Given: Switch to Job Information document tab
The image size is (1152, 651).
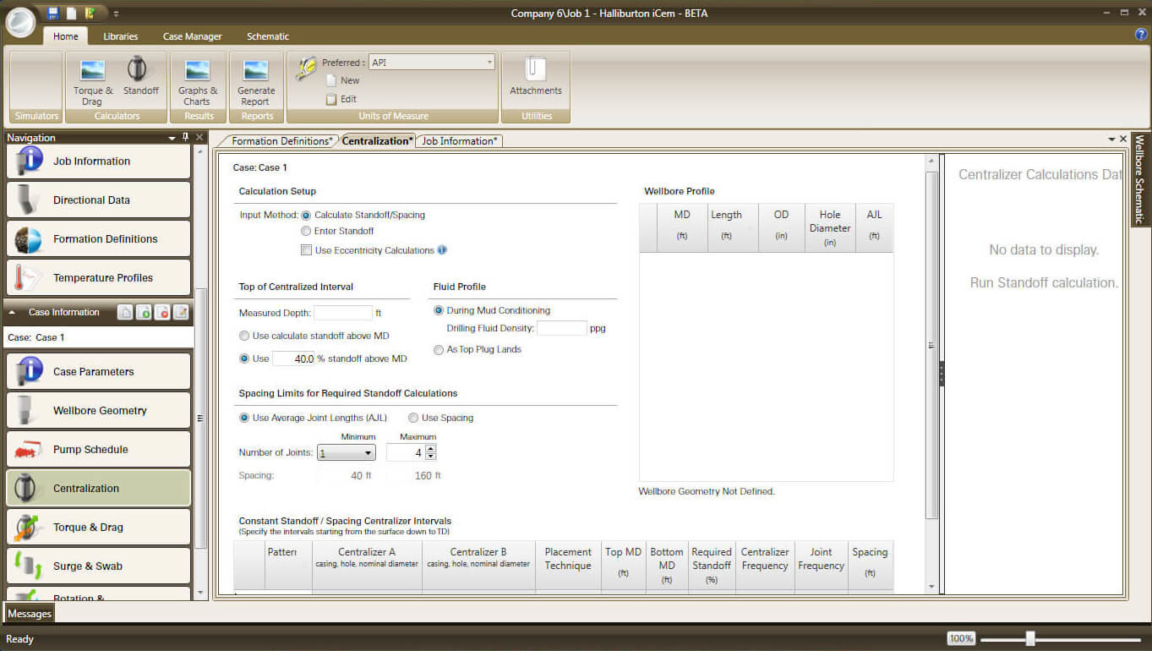Looking at the screenshot, I should click(460, 140).
